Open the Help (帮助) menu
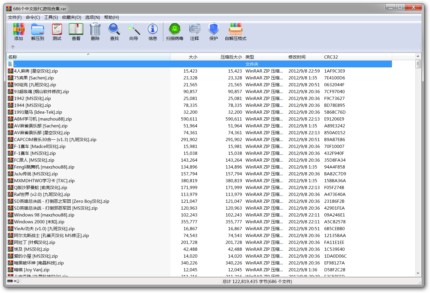Image resolution: width=430 pixels, height=293 pixels. pos(112,17)
